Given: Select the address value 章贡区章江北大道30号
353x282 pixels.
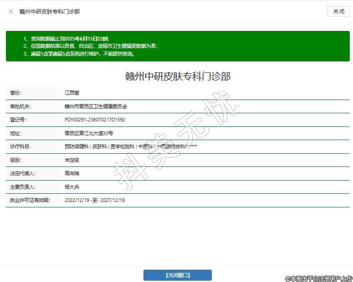Looking at the screenshot, I should (x=89, y=133).
